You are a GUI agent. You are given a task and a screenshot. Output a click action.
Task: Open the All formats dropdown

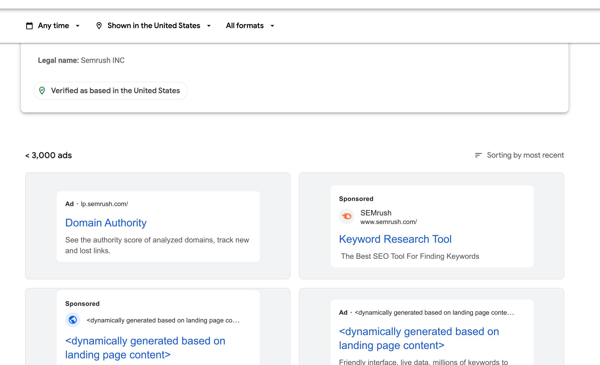point(245,26)
